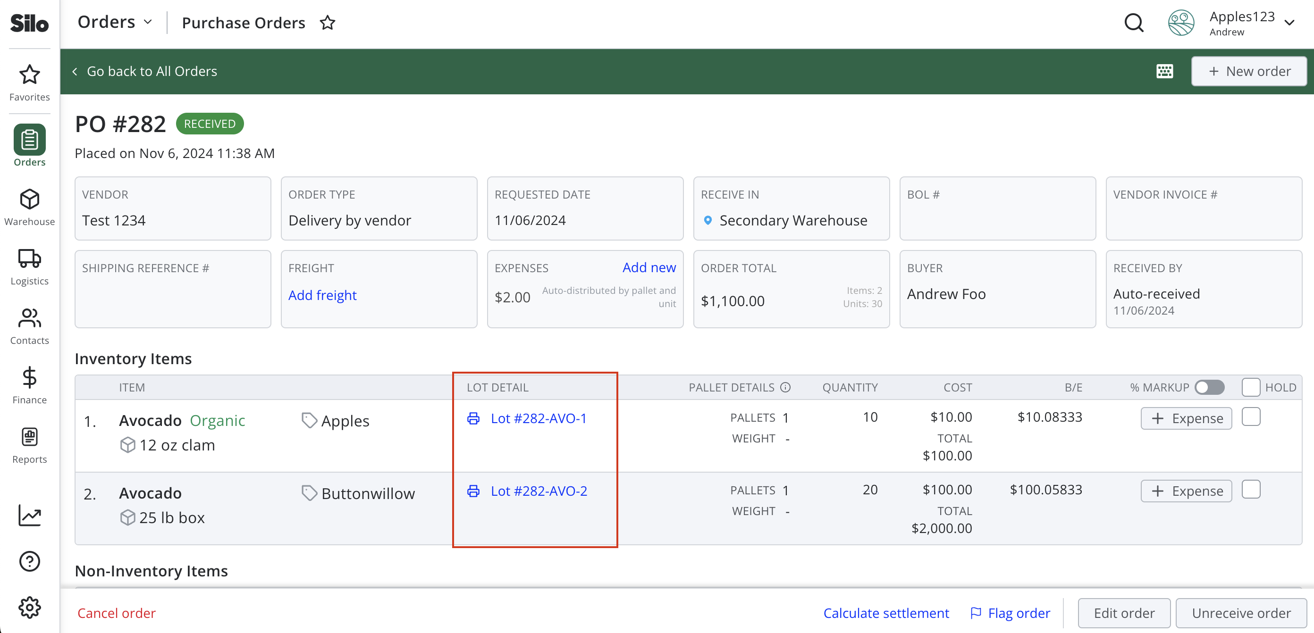The image size is (1314, 633).
Task: Check hold box for Avocado Organic row
Action: coord(1251,417)
